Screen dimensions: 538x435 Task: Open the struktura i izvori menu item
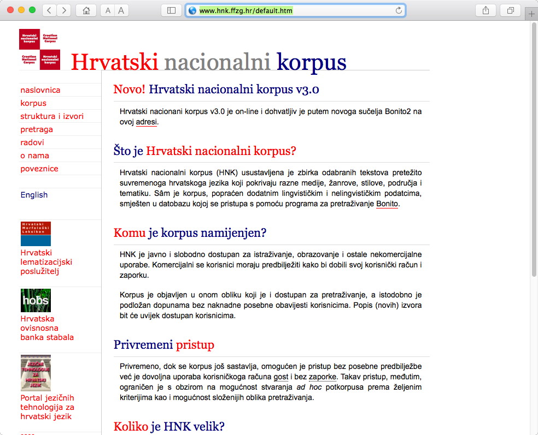(52, 116)
